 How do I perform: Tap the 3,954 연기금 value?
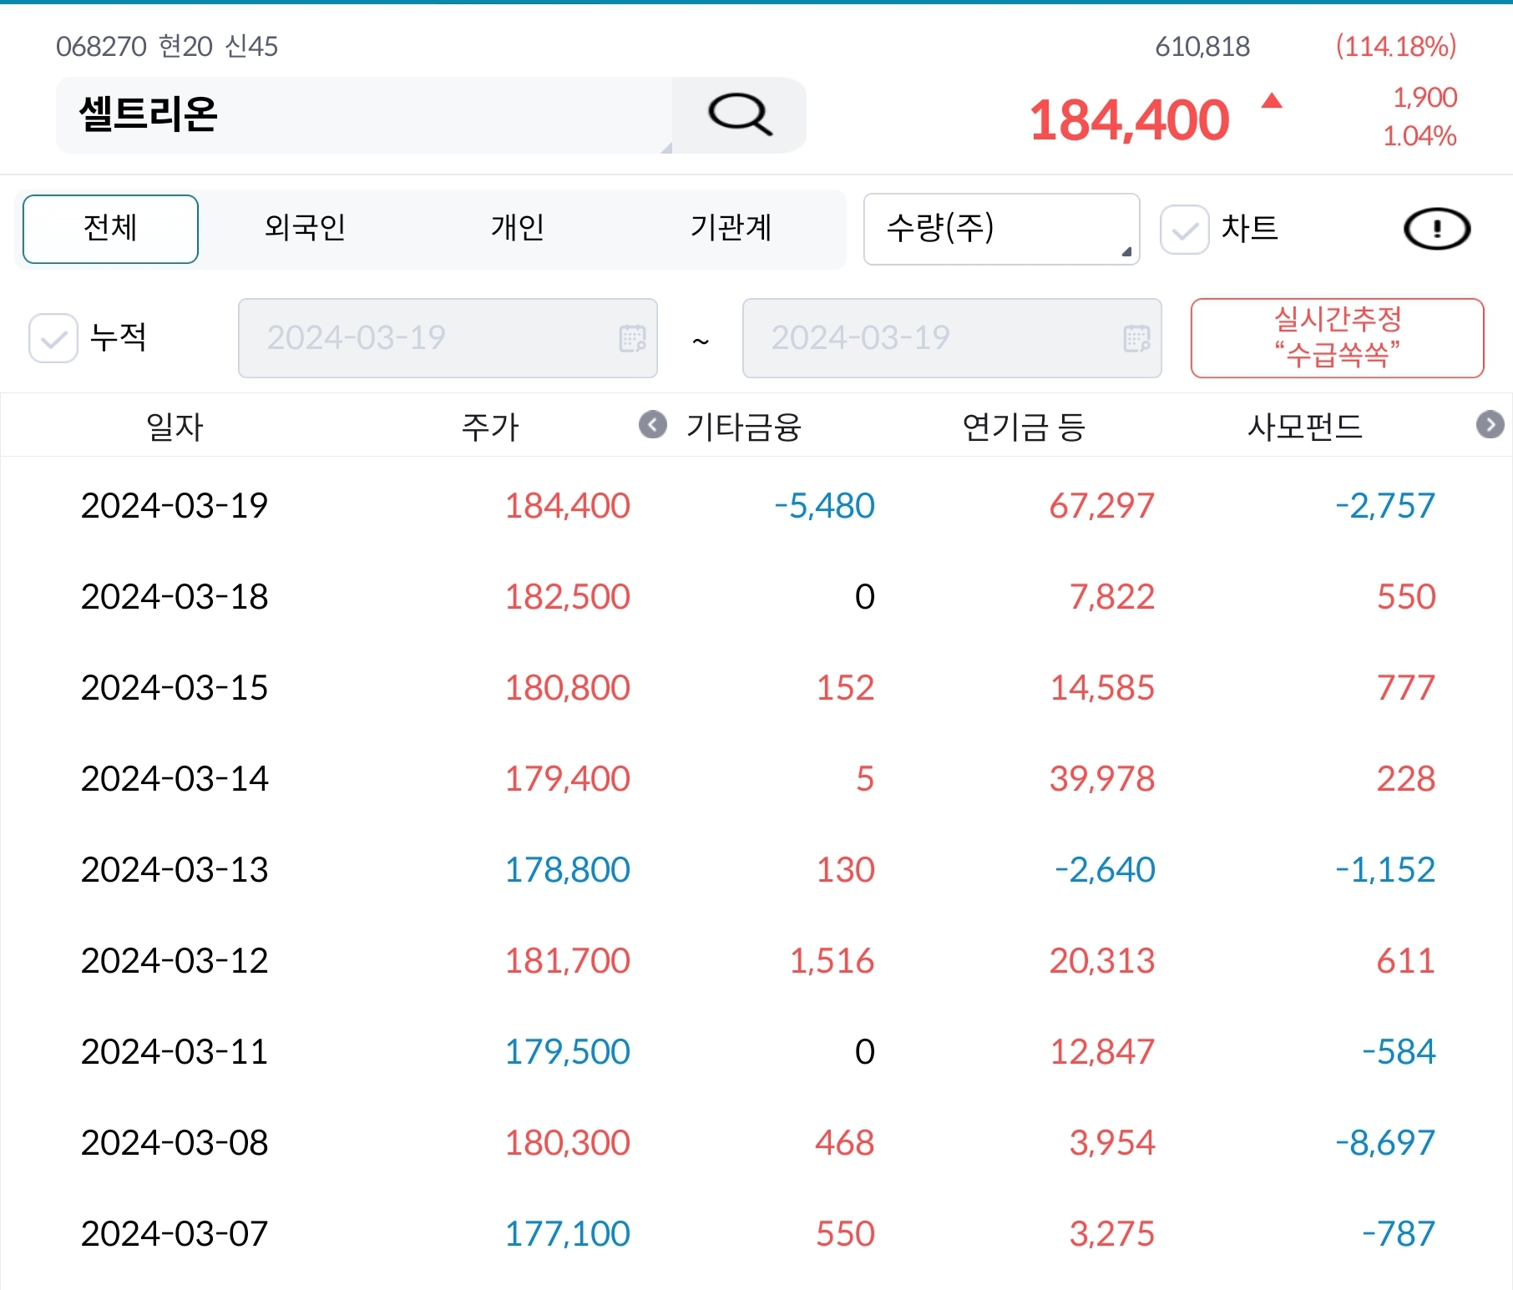click(x=1112, y=1143)
